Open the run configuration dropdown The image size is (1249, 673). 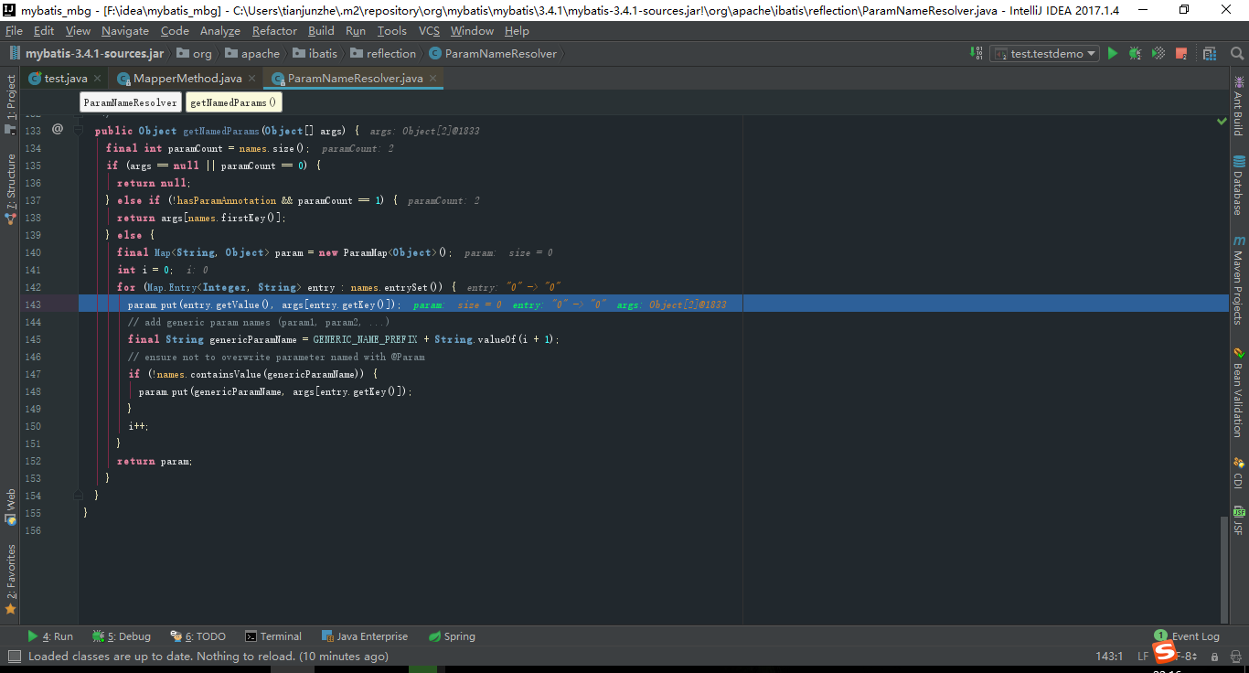1045,53
